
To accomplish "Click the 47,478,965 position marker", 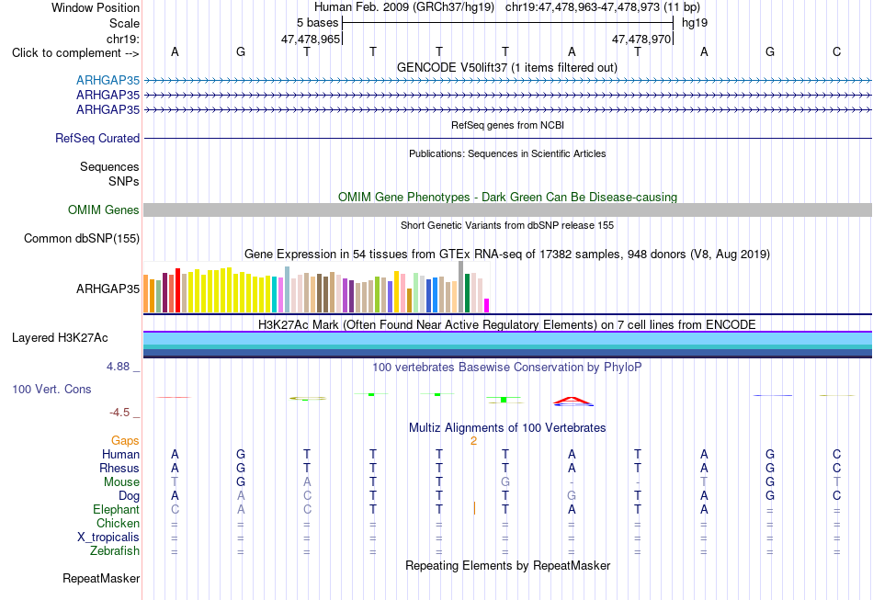I will coord(311,39).
